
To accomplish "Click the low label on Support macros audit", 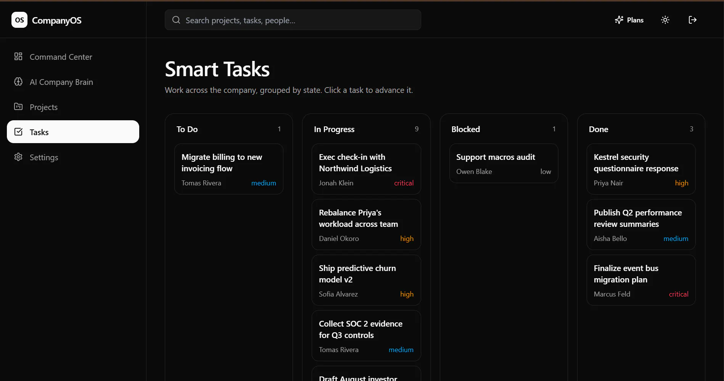I will coord(545,172).
